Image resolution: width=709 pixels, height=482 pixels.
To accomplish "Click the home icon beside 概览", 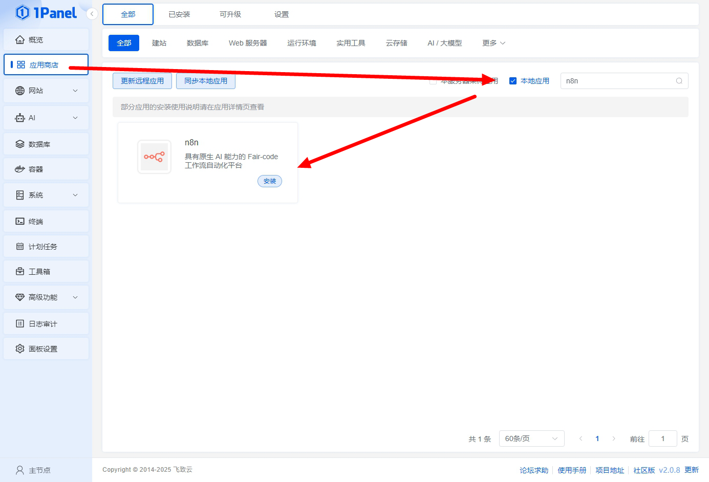I will [x=20, y=39].
